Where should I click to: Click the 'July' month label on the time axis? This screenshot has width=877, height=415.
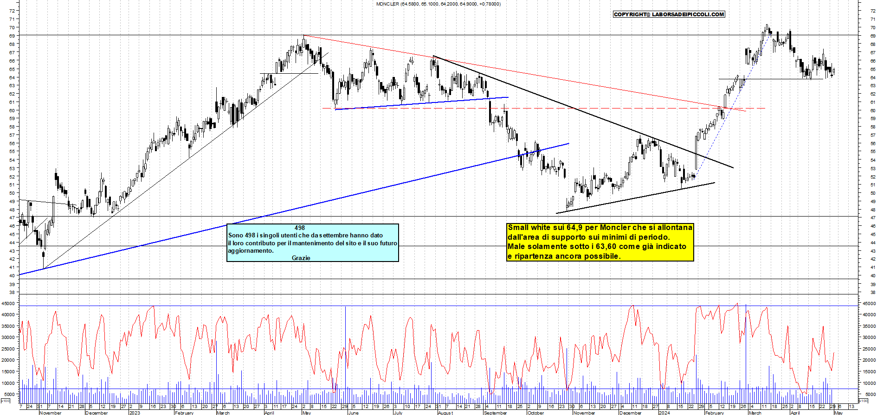[398, 413]
